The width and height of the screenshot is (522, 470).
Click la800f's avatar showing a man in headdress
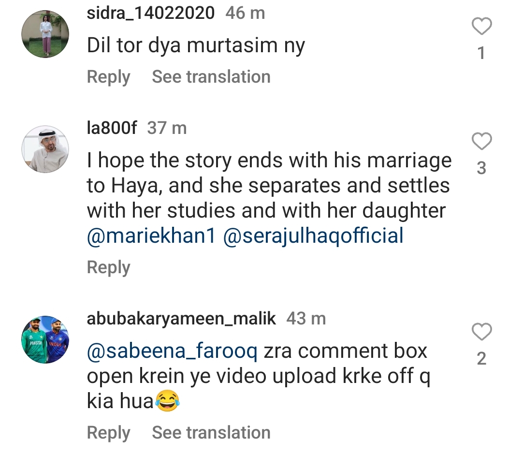45,149
